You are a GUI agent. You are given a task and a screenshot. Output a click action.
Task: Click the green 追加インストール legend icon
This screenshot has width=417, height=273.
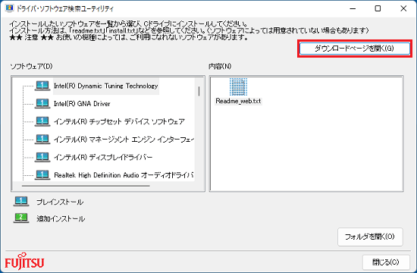21,218
